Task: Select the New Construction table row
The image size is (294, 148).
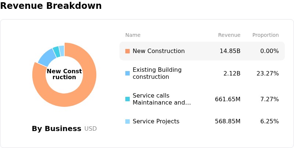Action: [202, 51]
